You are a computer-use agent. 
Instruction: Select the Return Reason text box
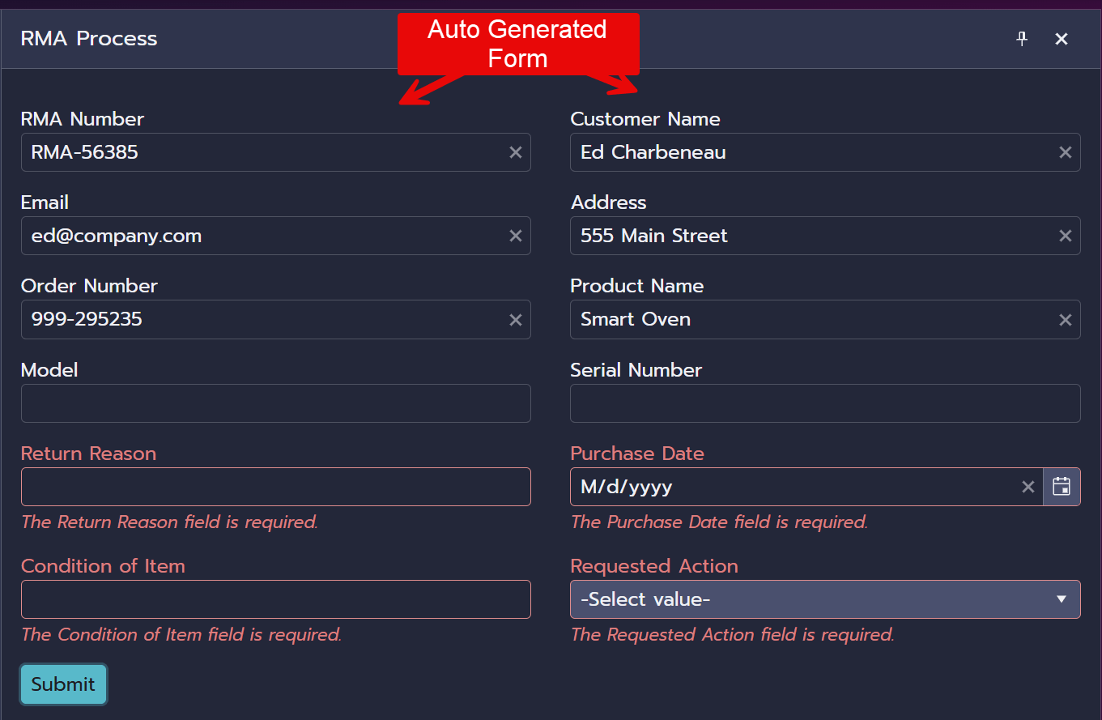click(275, 487)
